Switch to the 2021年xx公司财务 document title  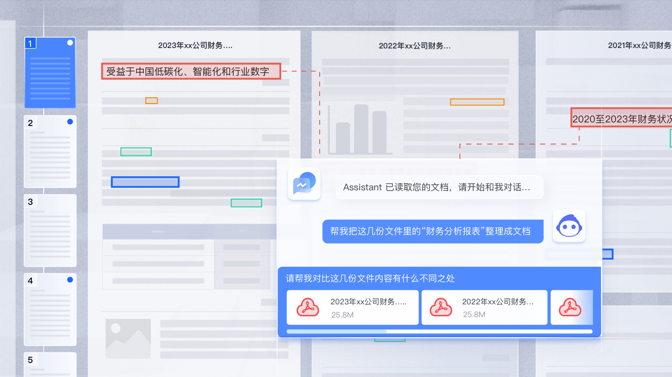[639, 45]
